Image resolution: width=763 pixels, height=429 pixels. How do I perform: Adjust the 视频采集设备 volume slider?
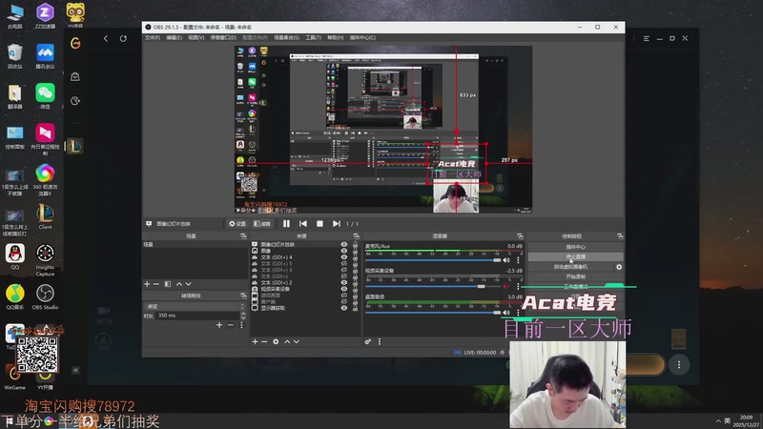(433, 287)
